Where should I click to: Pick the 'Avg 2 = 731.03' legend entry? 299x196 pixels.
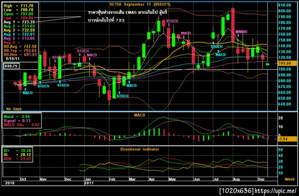[19, 26]
